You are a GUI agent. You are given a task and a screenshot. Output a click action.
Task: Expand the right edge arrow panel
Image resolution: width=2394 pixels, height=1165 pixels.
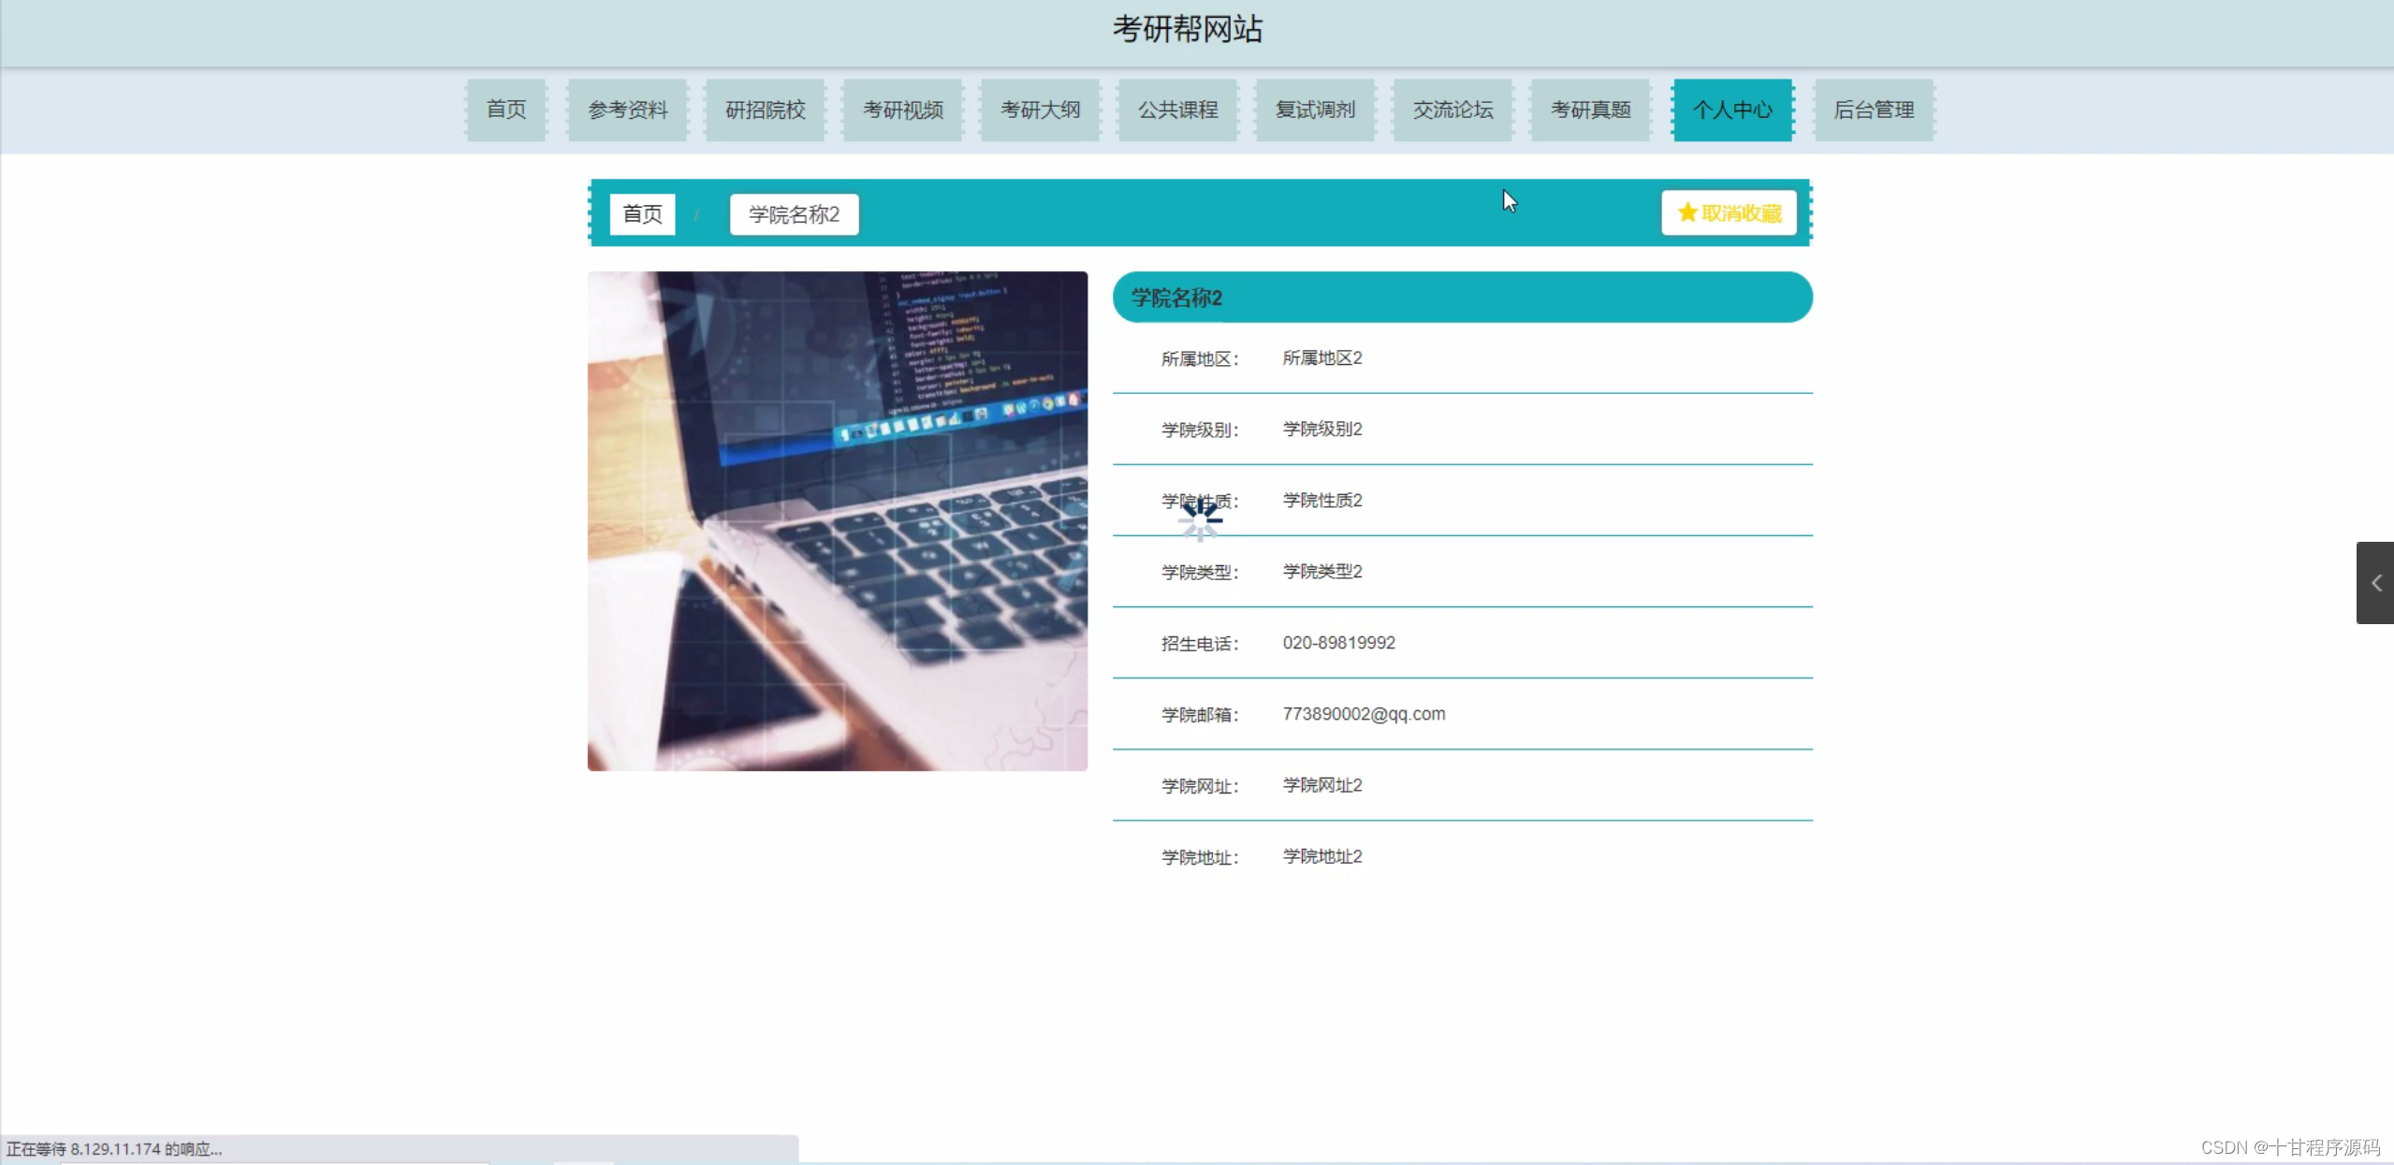(2375, 582)
